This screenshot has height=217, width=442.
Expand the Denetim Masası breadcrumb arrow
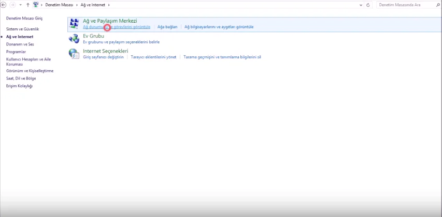(77, 5)
